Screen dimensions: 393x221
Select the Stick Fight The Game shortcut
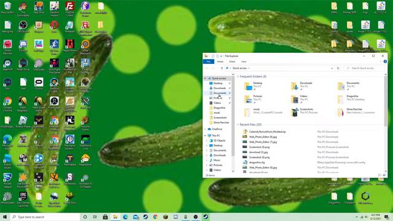(54, 66)
